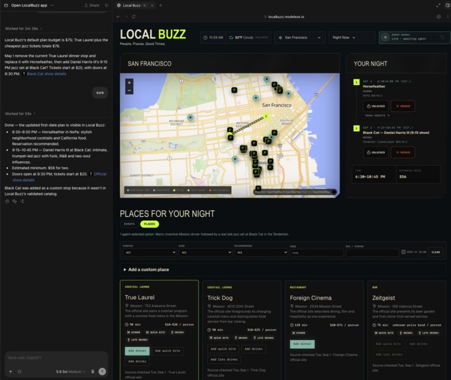Open the True Laurel card title
This screenshot has height=380, width=451.
tap(140, 297)
